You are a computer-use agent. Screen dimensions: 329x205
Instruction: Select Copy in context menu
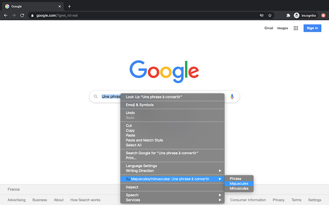[173, 131]
